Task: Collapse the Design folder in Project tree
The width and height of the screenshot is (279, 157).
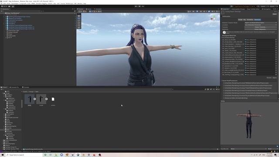Action: pos(3,93)
